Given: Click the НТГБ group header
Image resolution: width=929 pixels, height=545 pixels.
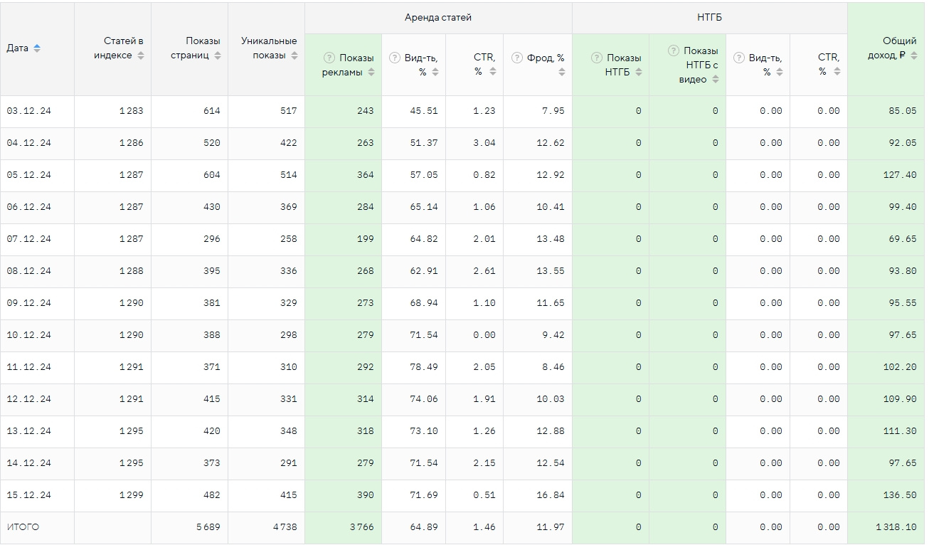Looking at the screenshot, I should tap(709, 18).
